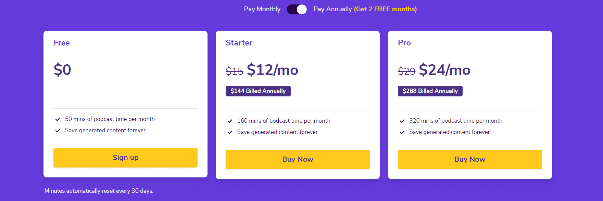The width and height of the screenshot is (603, 201).
Task: Click checkmark beside 160 mins of podcast time
Action: point(230,121)
